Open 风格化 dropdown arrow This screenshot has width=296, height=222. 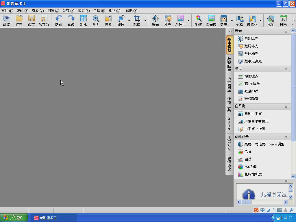[x=260, y=21]
